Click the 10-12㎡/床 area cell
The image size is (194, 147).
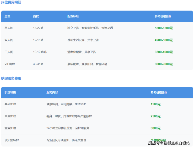[40, 52]
